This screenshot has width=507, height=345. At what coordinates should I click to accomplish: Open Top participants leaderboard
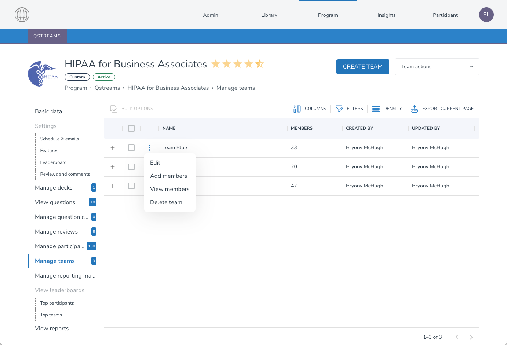tap(57, 303)
